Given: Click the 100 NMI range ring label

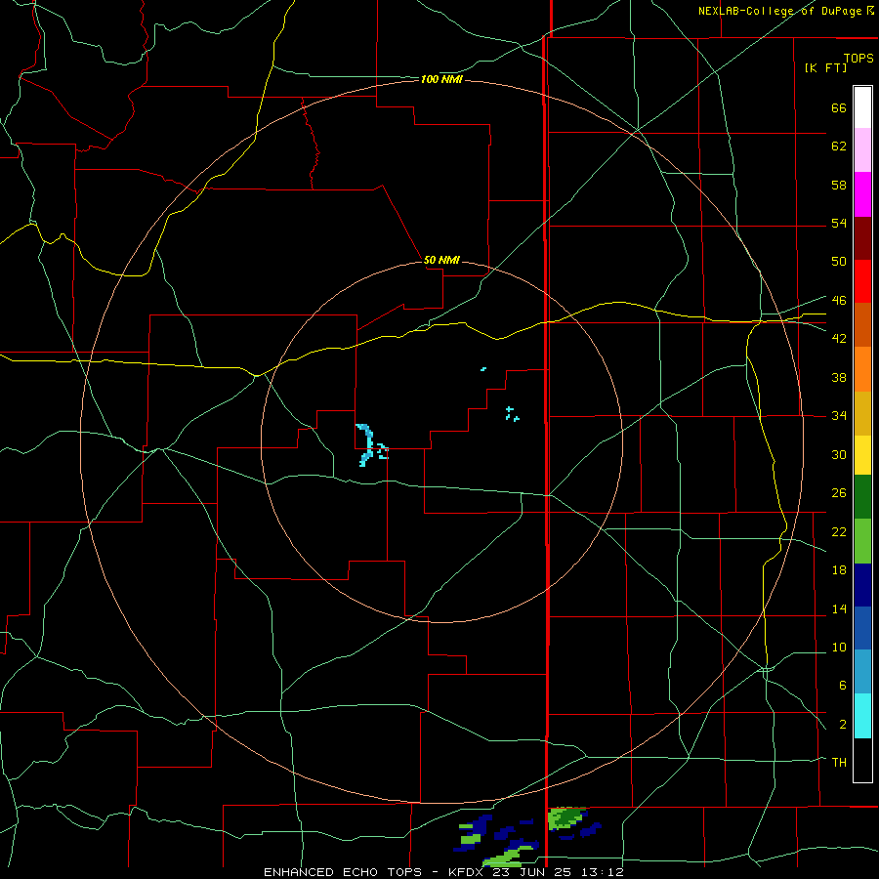Looking at the screenshot, I should pos(441,80).
